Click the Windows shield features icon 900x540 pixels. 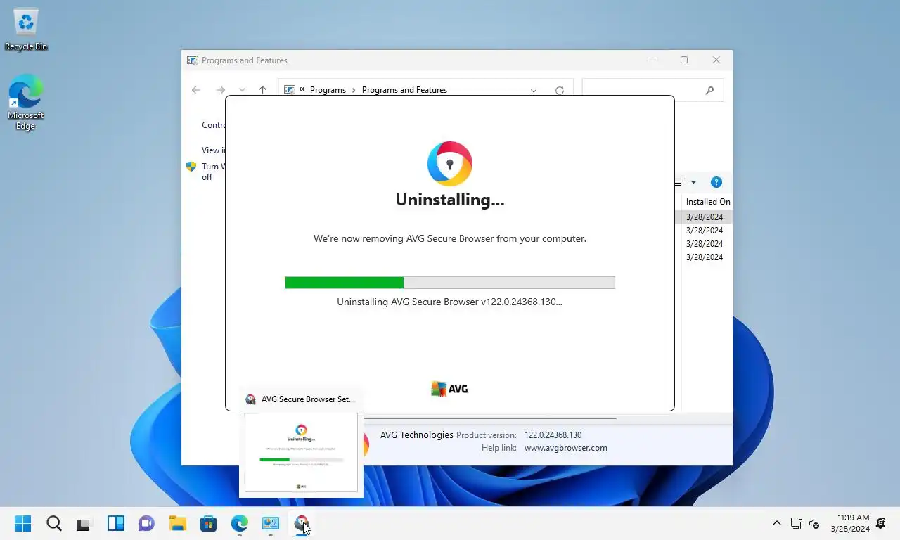click(x=191, y=167)
